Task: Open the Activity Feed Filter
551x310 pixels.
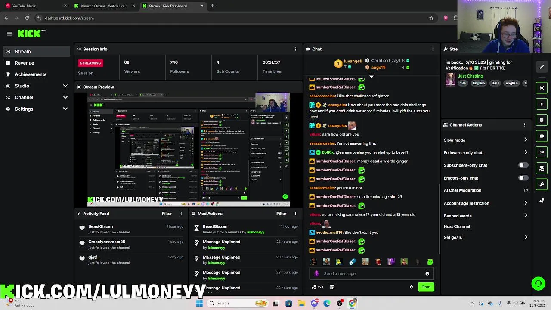Action: (167, 214)
